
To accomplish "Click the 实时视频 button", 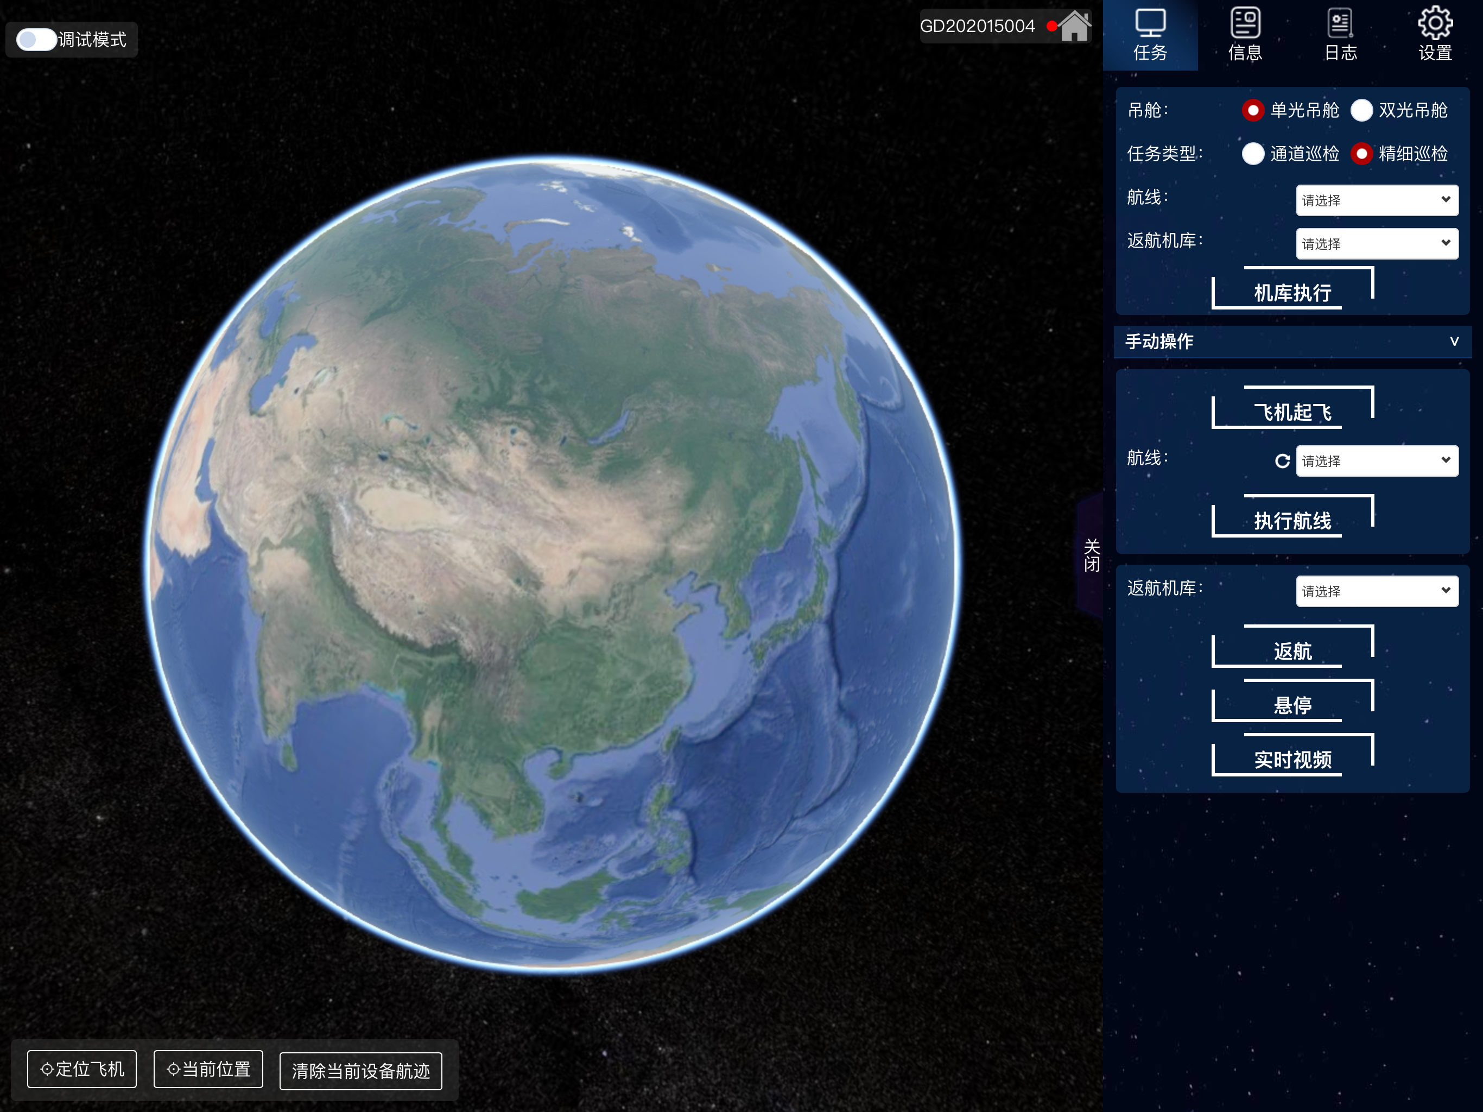I will 1292,756.
